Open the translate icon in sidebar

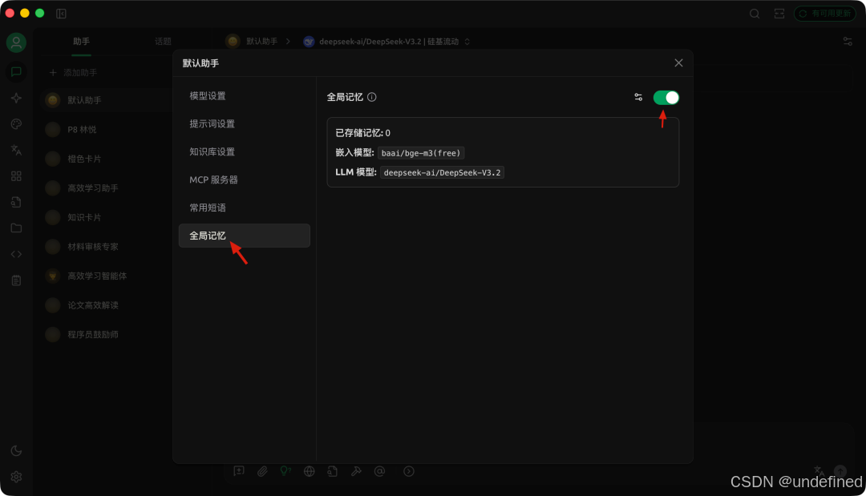[x=16, y=150]
